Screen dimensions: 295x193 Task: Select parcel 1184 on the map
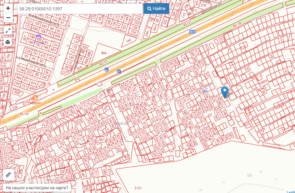[x=22, y=70]
